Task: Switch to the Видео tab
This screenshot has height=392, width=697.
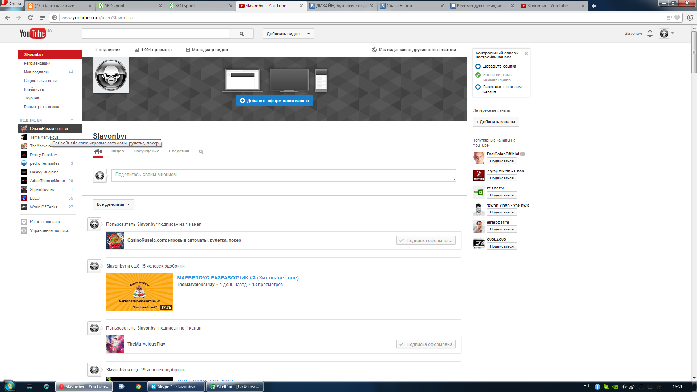Action: pyautogui.click(x=118, y=151)
